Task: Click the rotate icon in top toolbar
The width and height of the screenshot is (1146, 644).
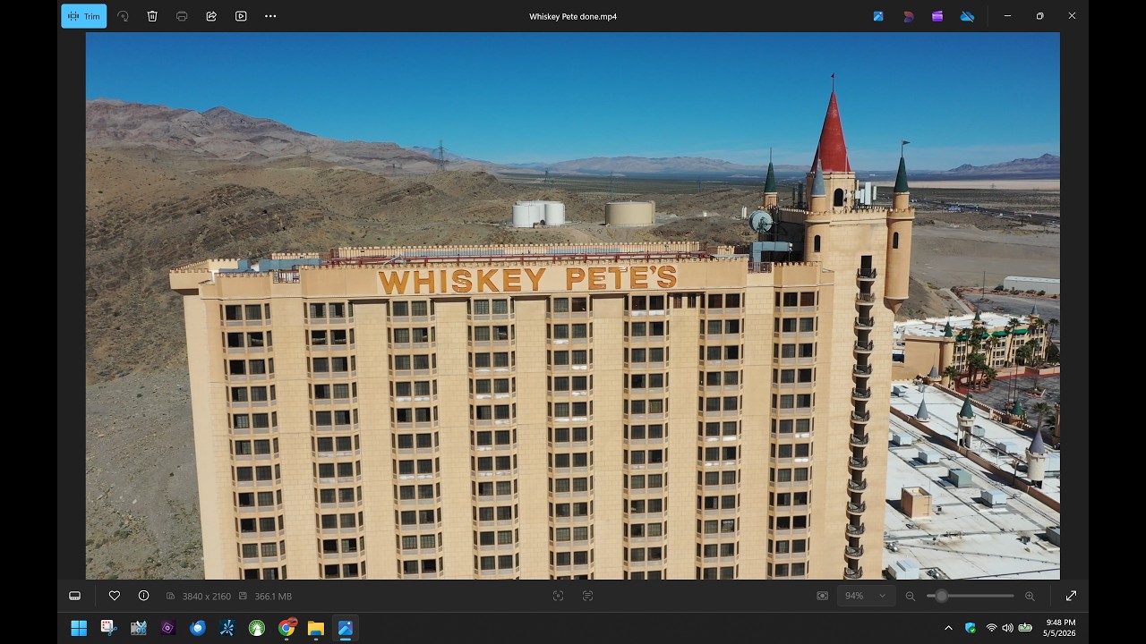Action: [123, 16]
